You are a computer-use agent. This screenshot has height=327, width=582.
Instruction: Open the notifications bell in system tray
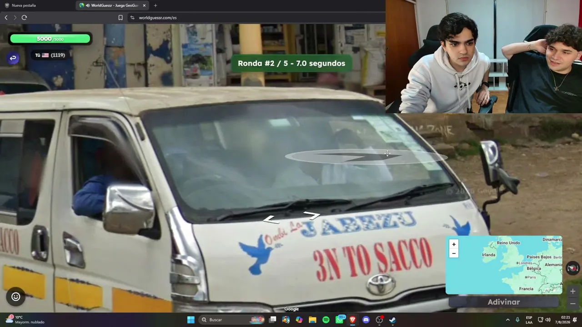pyautogui.click(x=575, y=320)
